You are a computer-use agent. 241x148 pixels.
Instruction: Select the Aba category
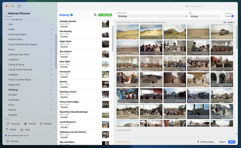[x=30, y=24]
